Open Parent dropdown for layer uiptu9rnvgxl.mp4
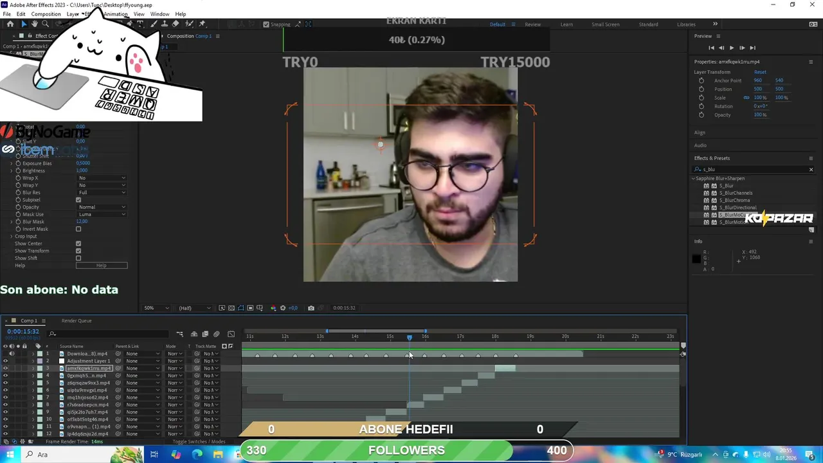 coord(143,390)
